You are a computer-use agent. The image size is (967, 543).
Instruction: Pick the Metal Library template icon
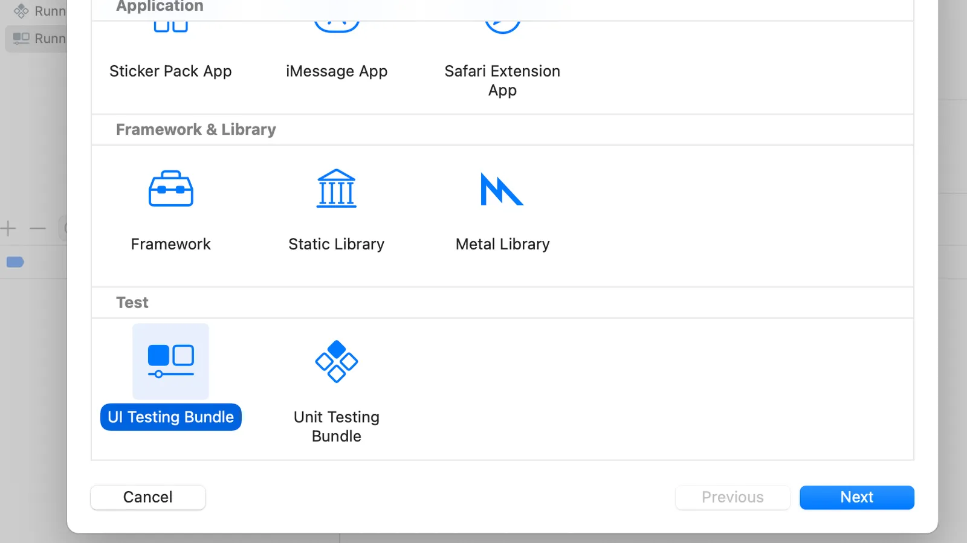pos(502,189)
